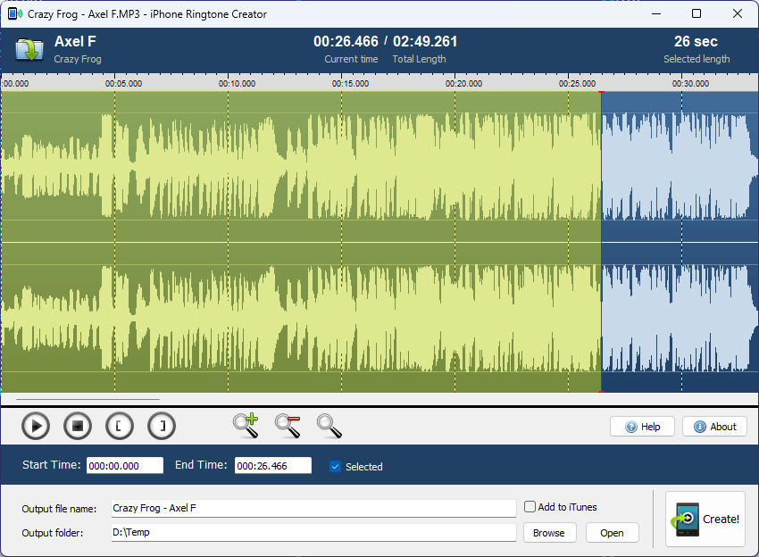Click the current time 00:26.466 display
The width and height of the screenshot is (759, 557).
(x=346, y=42)
